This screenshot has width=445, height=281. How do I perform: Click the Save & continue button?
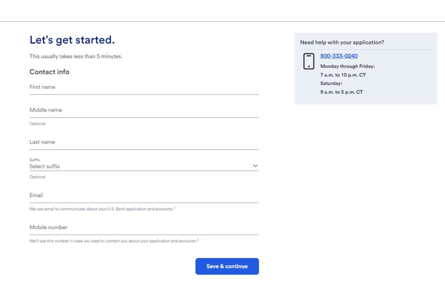click(227, 266)
